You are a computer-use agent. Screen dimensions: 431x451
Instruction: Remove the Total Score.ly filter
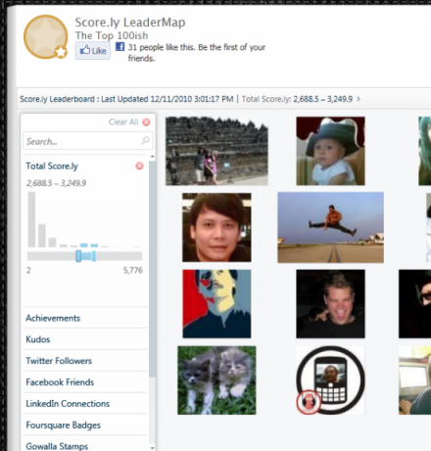click(139, 166)
